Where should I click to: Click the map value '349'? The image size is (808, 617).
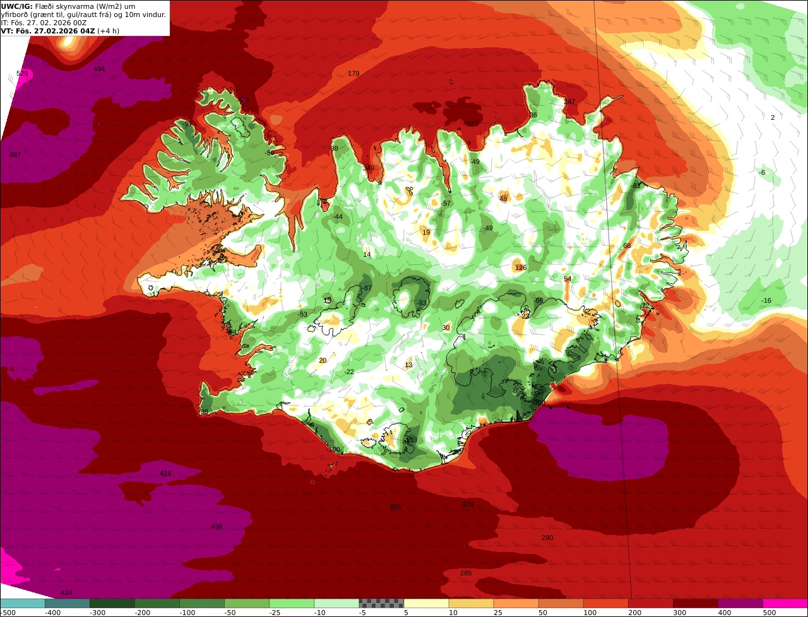(x=369, y=168)
